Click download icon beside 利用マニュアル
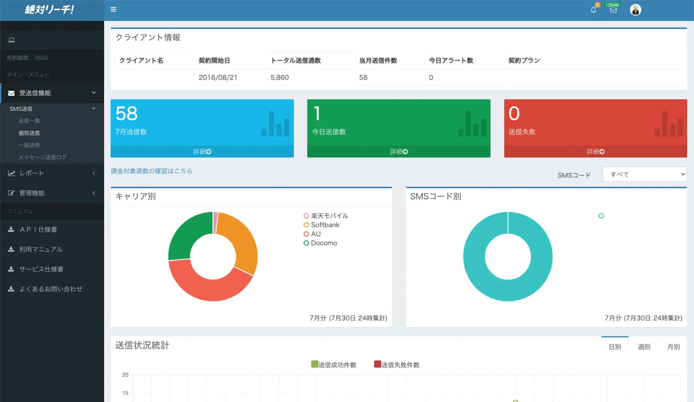 click(x=11, y=249)
